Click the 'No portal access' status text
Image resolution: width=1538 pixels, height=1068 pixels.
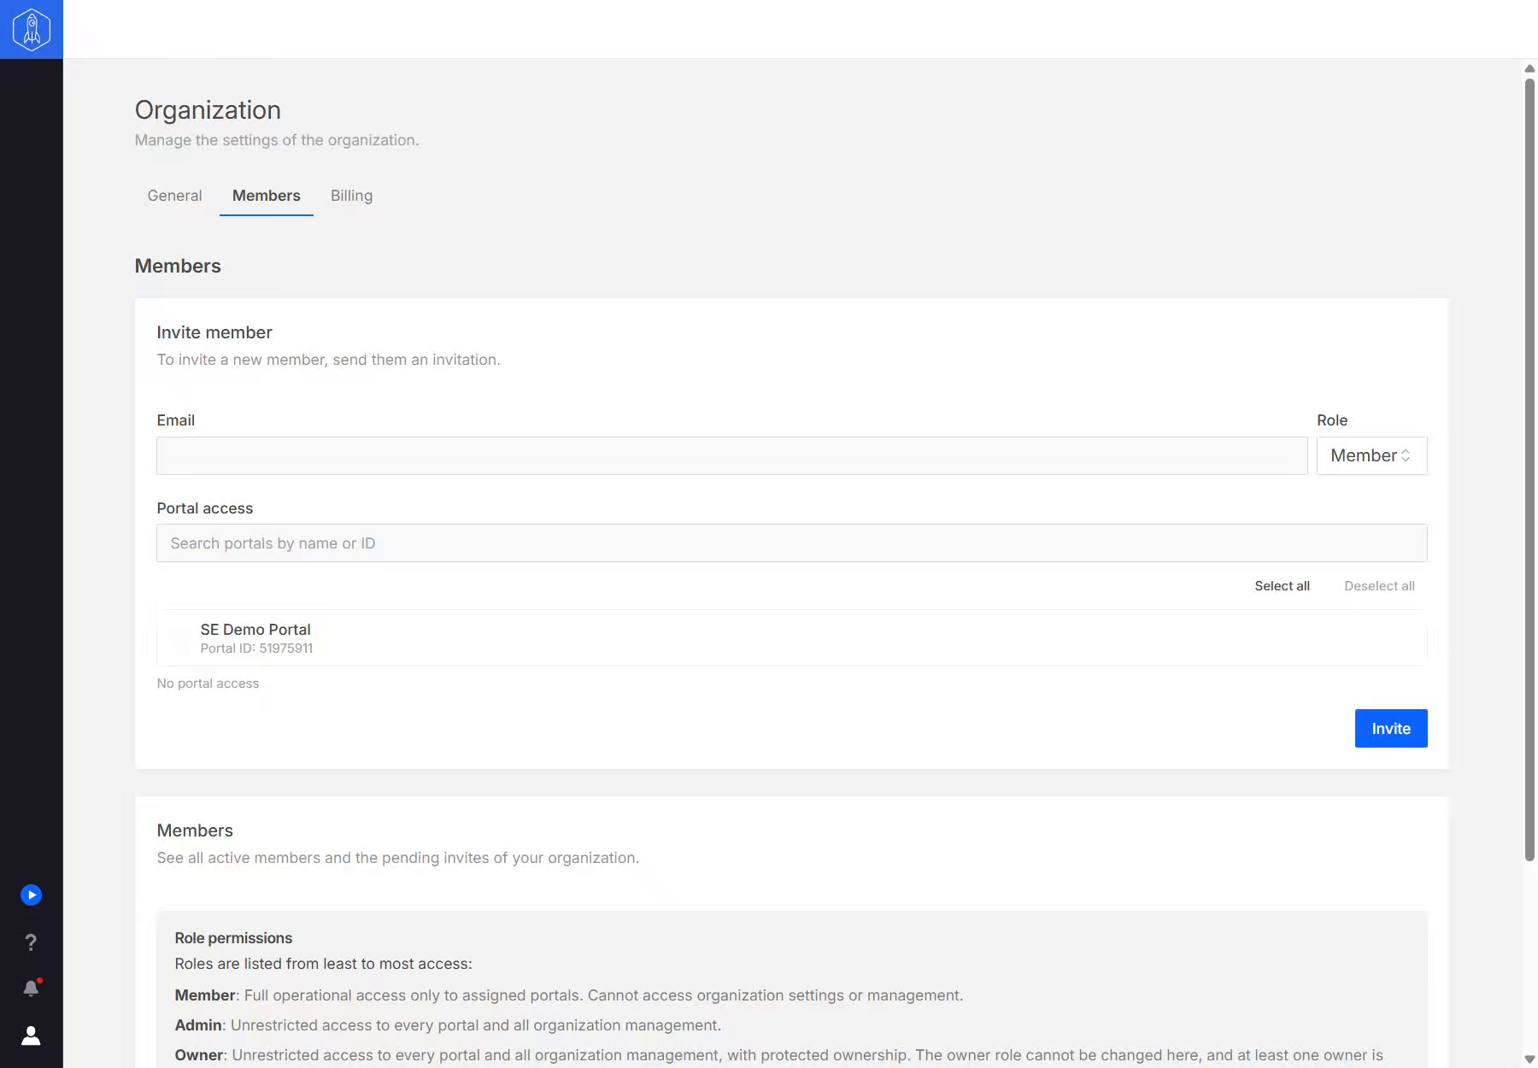pos(208,684)
